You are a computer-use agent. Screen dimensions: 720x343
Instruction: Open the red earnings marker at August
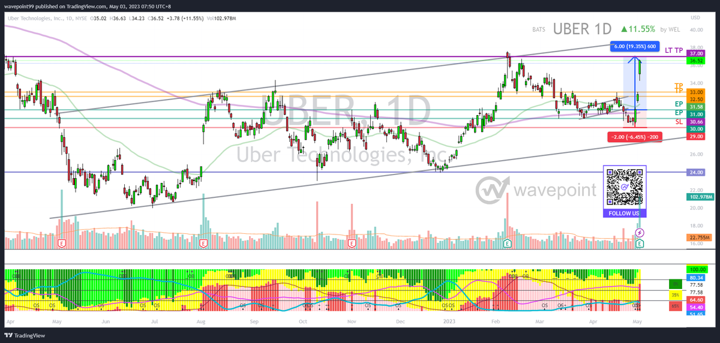coord(203,243)
